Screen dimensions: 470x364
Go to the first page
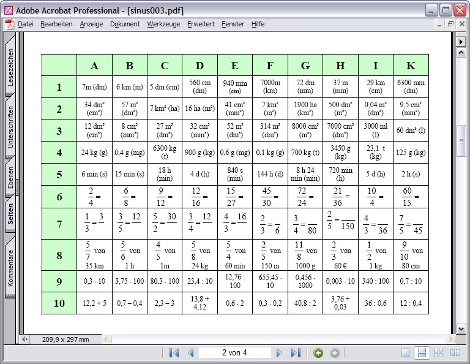[x=174, y=352]
